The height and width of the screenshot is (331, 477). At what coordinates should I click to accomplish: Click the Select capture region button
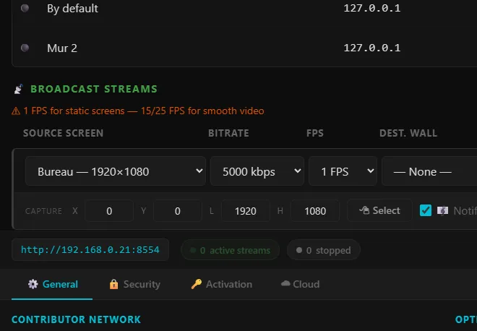click(x=379, y=210)
